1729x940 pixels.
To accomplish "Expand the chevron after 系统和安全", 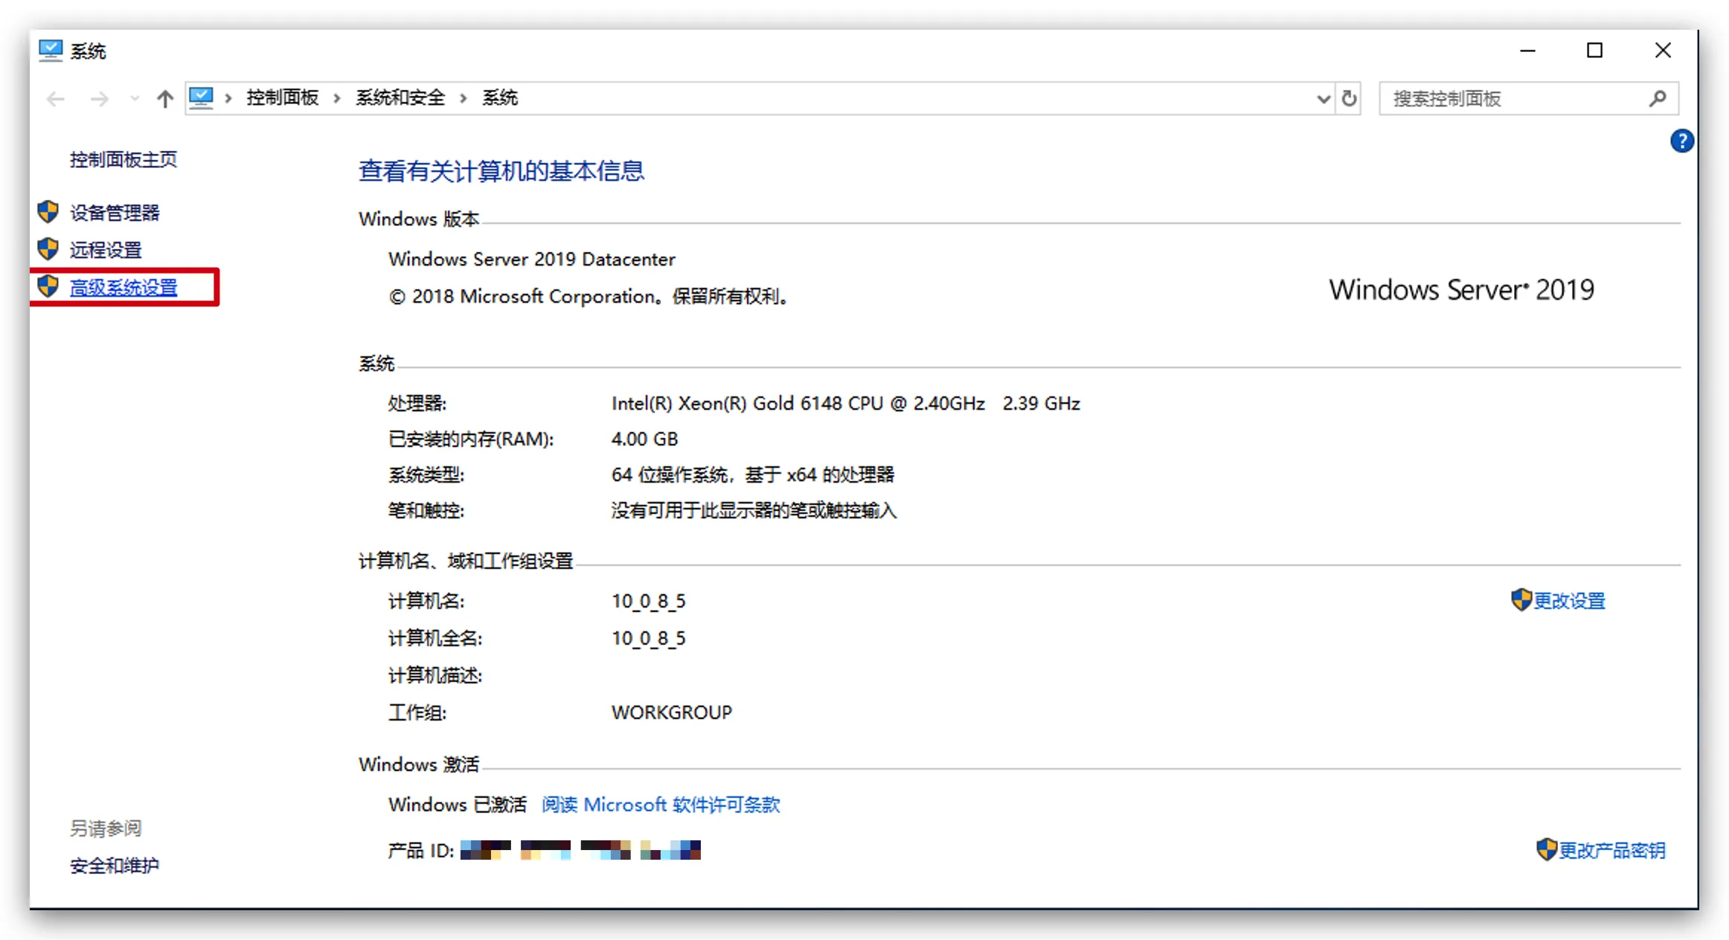I will (x=463, y=98).
